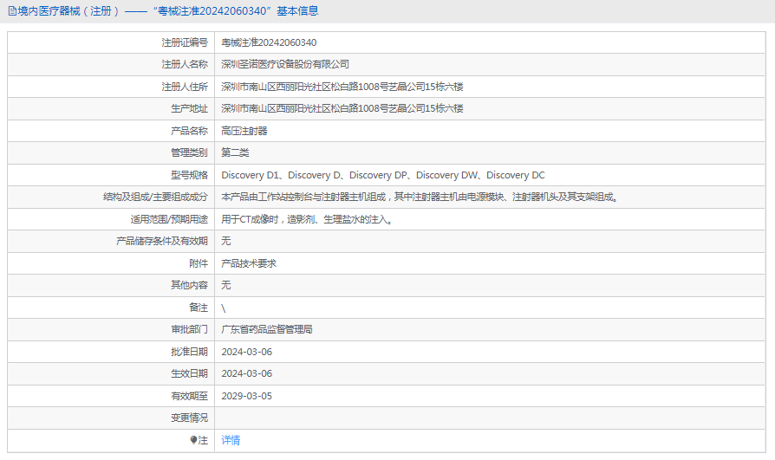Click the 适用范围/预期用途 label

[x=169, y=219]
